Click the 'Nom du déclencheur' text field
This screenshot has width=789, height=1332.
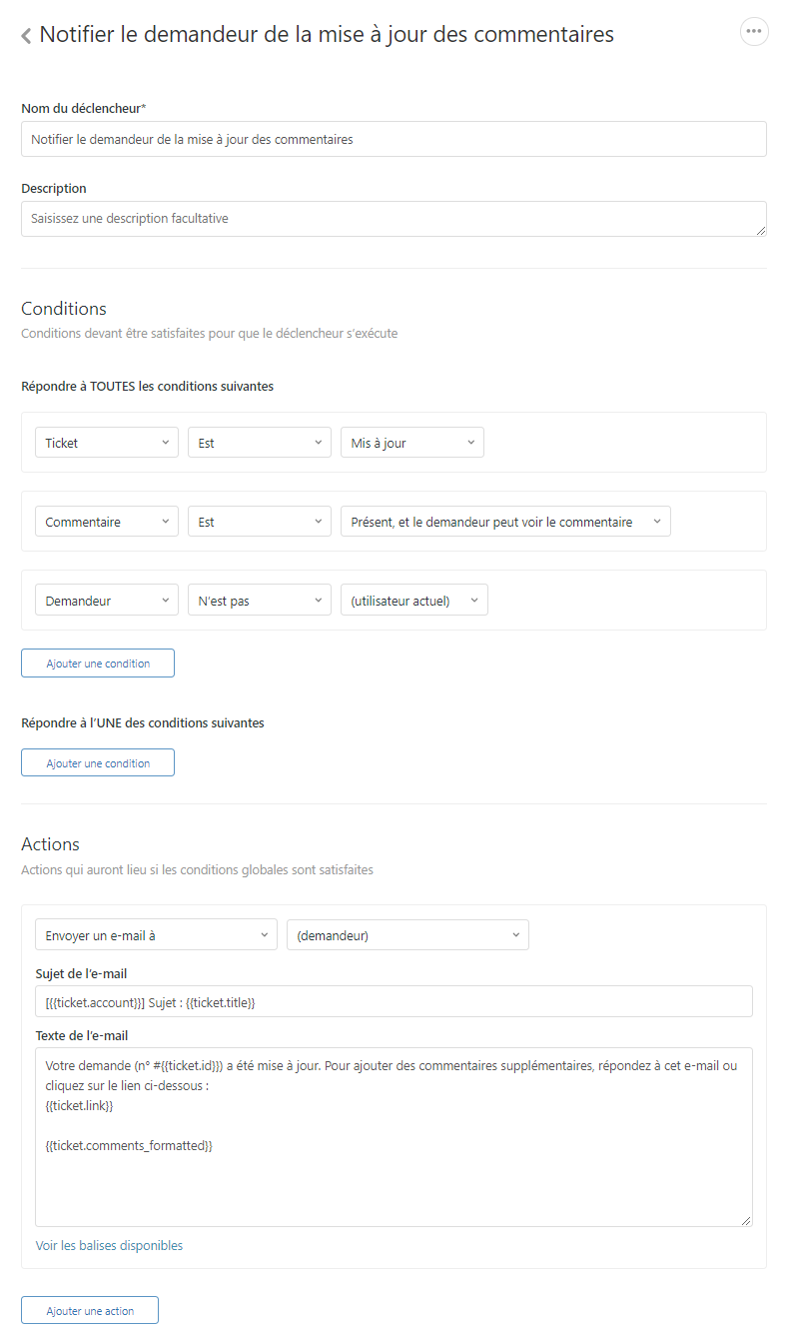pyautogui.click(x=394, y=140)
